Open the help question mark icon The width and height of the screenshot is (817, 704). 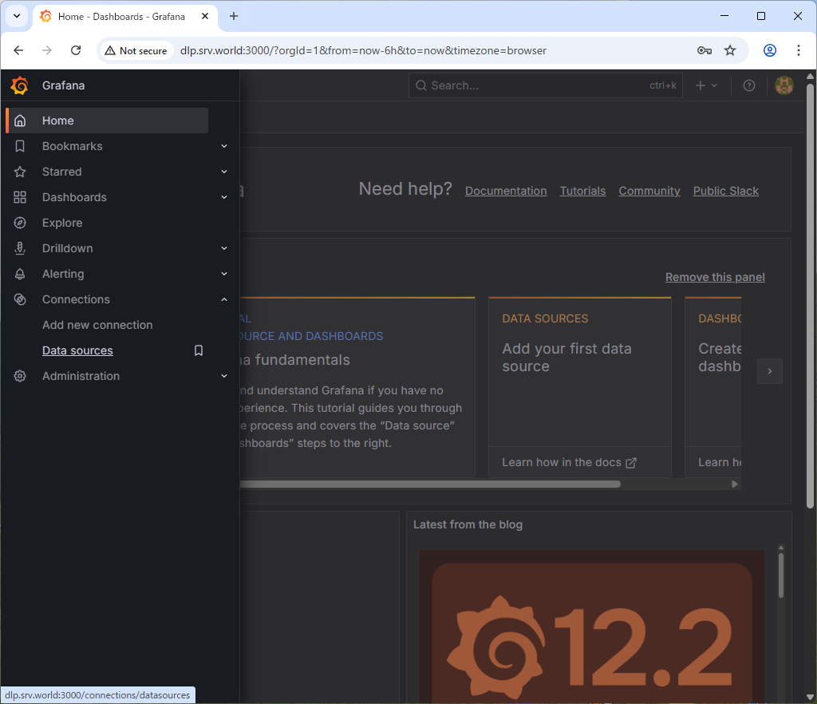pyautogui.click(x=748, y=85)
